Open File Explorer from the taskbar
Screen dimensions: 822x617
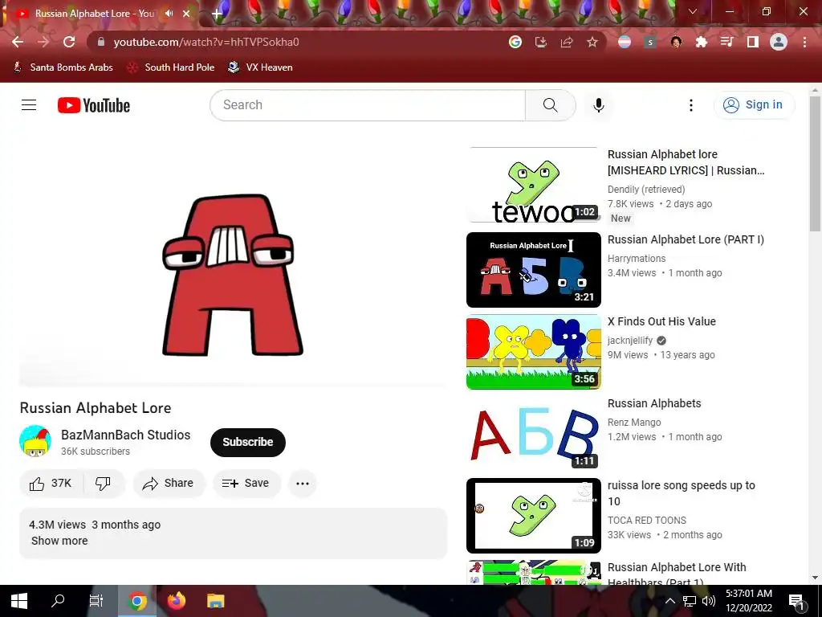coord(215,601)
